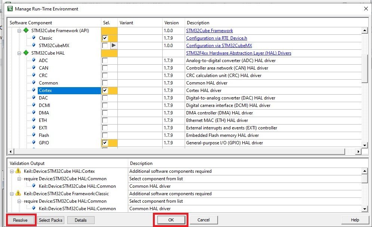Image resolution: width=372 pixels, height=227 pixels.
Task: Collapse the STM32Cube Framework (API) node
Action: [x=19, y=31]
